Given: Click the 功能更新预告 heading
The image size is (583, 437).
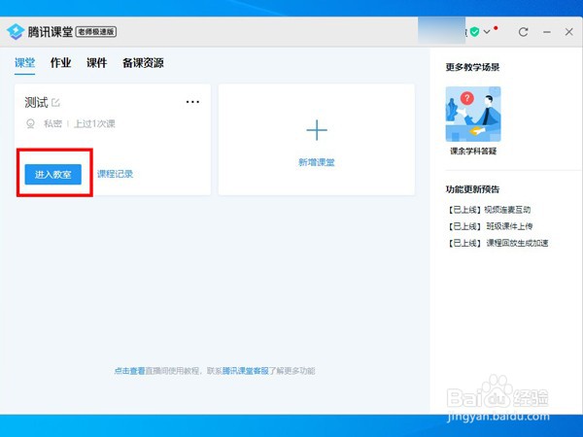Looking at the screenshot, I should 472,189.
